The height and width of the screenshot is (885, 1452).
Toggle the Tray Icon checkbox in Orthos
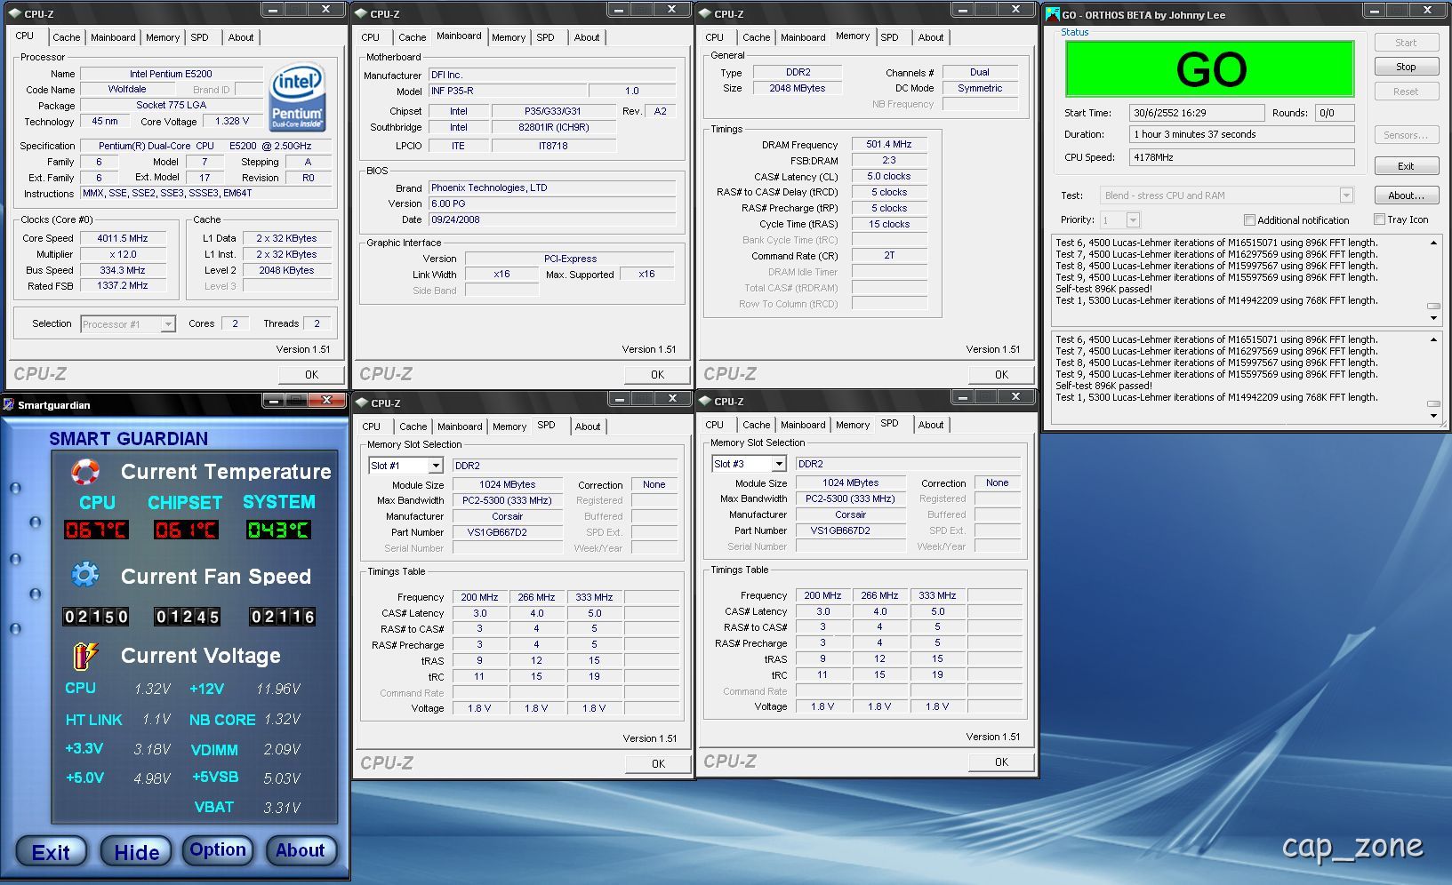click(1379, 219)
